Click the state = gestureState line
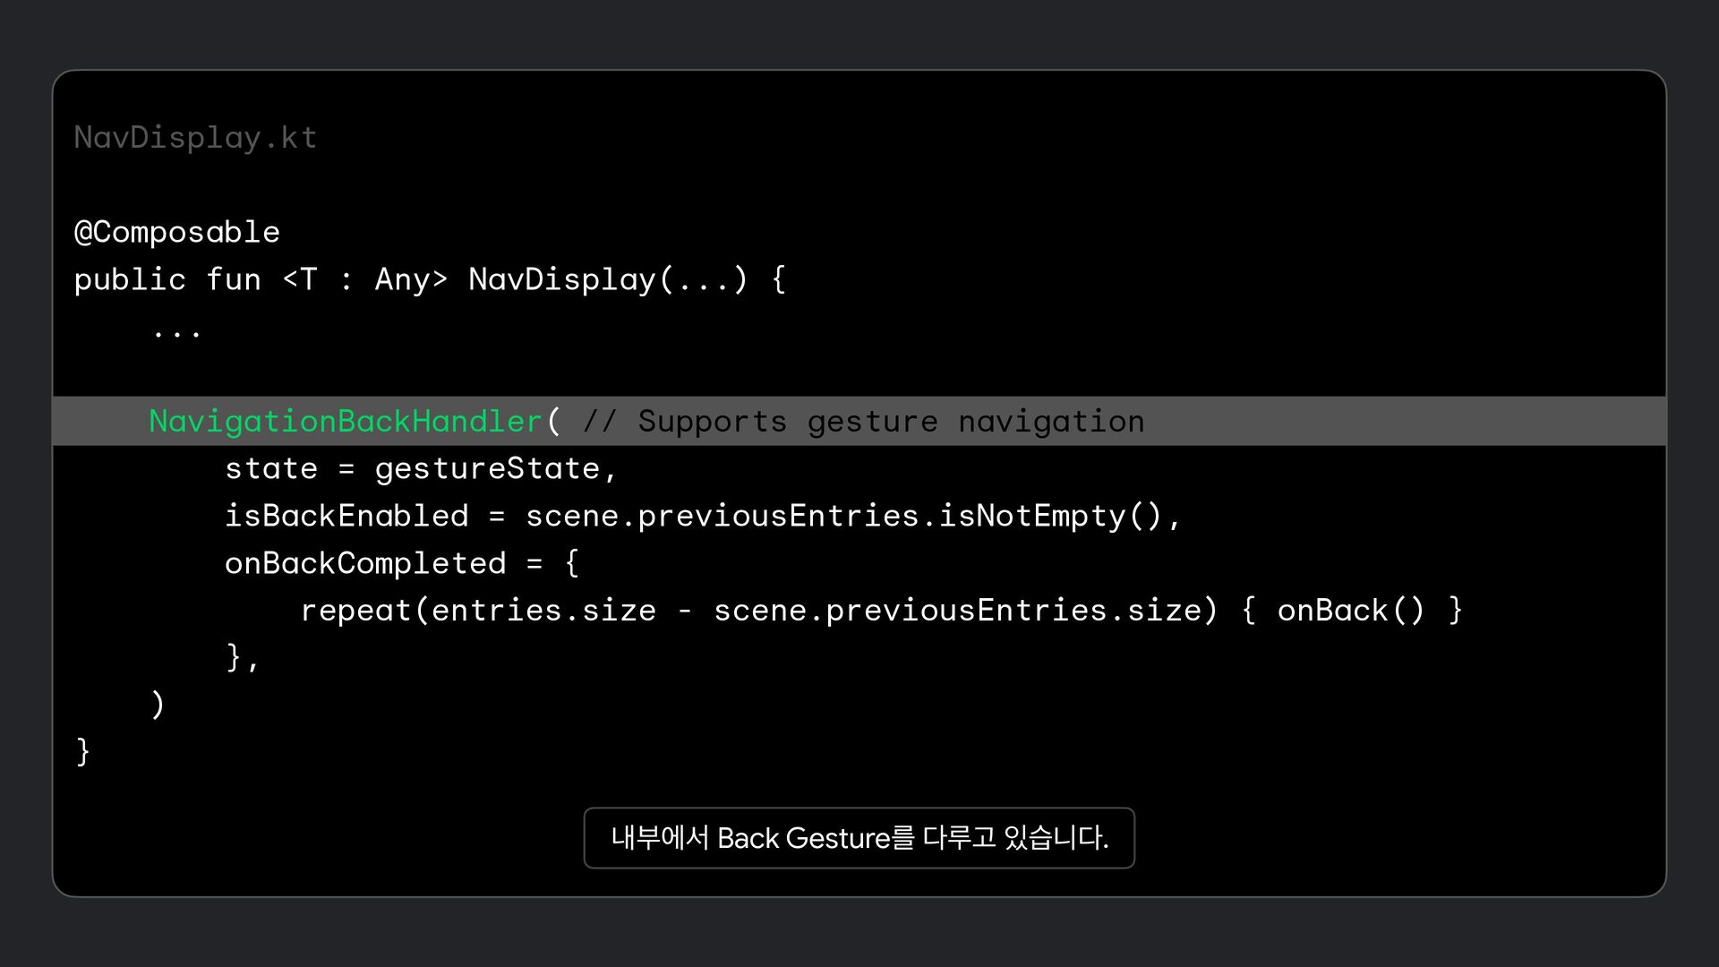The width and height of the screenshot is (1719, 967). 420,468
